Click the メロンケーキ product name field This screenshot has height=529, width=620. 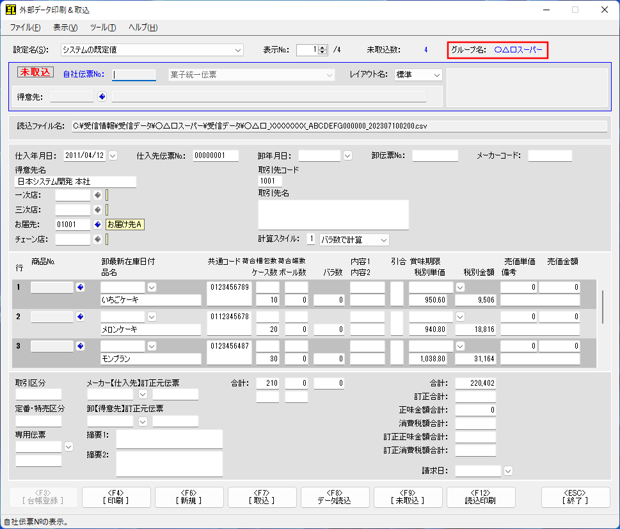pyautogui.click(x=150, y=329)
